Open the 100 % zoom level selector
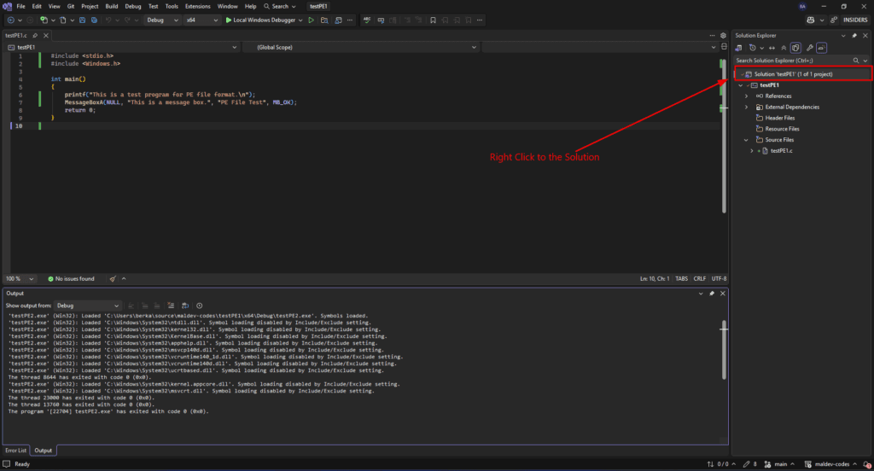The height and width of the screenshot is (471, 874). [x=20, y=278]
